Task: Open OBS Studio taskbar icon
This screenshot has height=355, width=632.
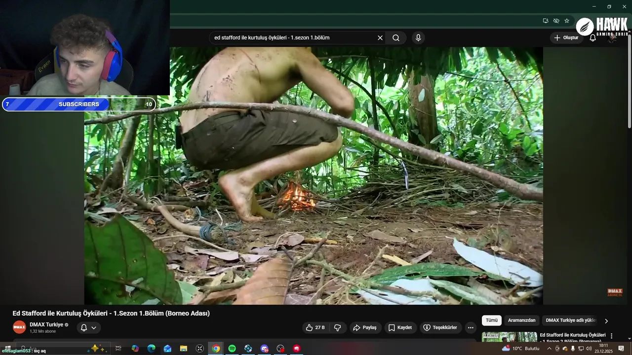Action: point(280,349)
